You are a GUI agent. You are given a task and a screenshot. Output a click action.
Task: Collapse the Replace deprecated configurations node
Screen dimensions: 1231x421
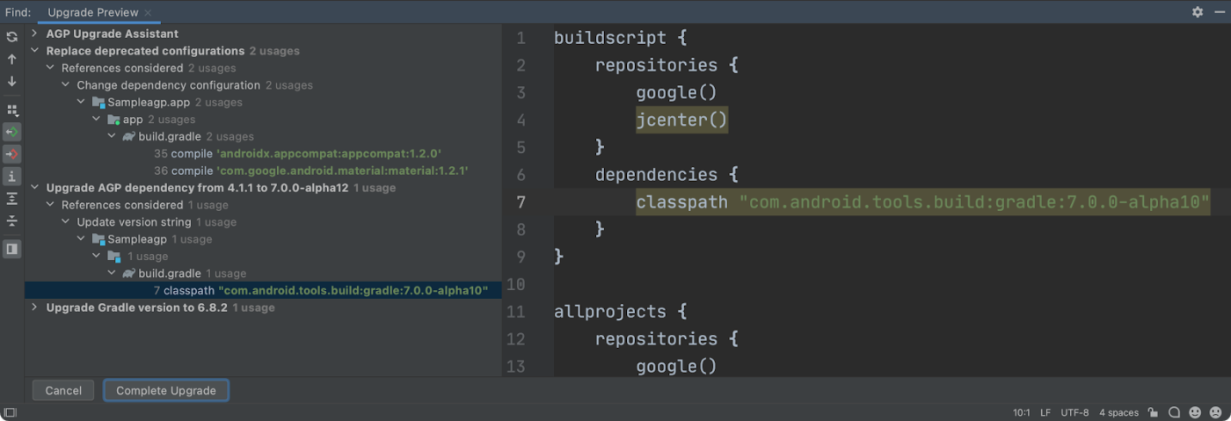[x=34, y=51]
